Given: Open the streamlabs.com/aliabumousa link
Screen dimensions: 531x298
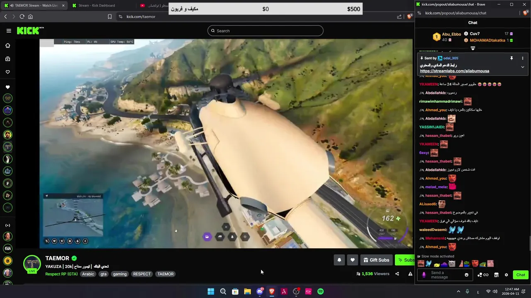Looking at the screenshot, I should pos(454,71).
